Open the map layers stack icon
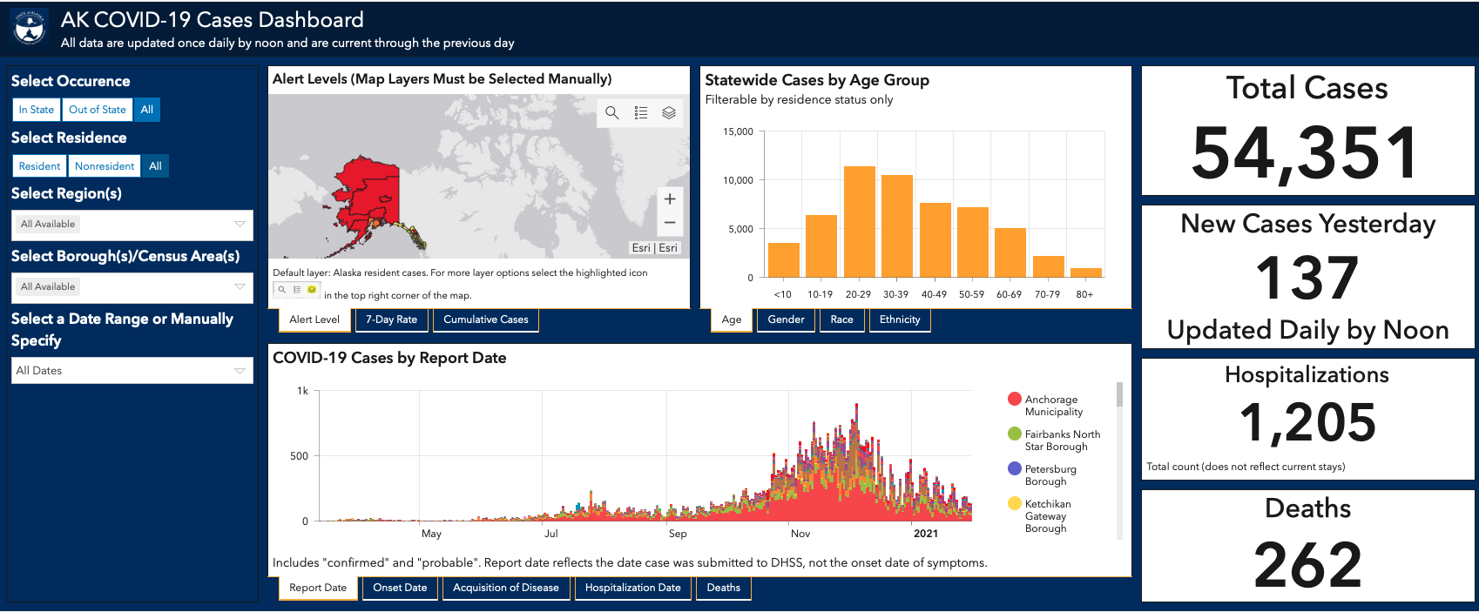Viewport: 1479px width, 612px height. point(669,112)
